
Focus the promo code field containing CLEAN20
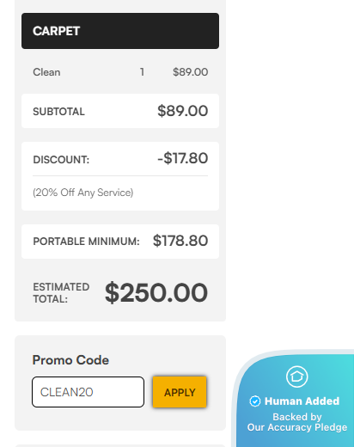pos(88,392)
